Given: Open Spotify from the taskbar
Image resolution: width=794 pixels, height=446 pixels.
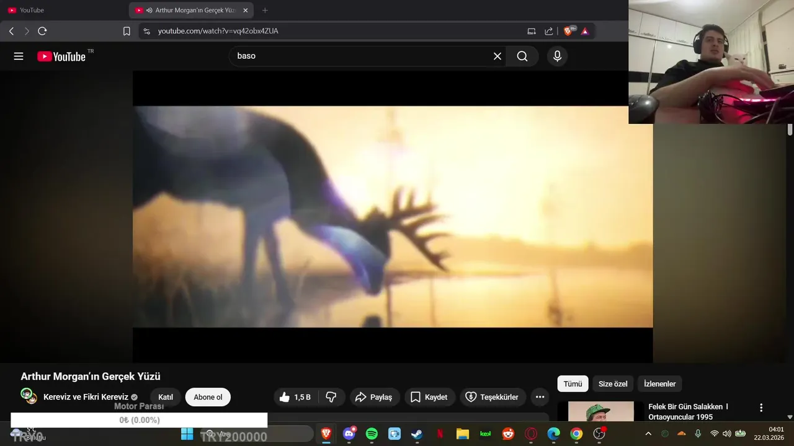Looking at the screenshot, I should point(372,434).
